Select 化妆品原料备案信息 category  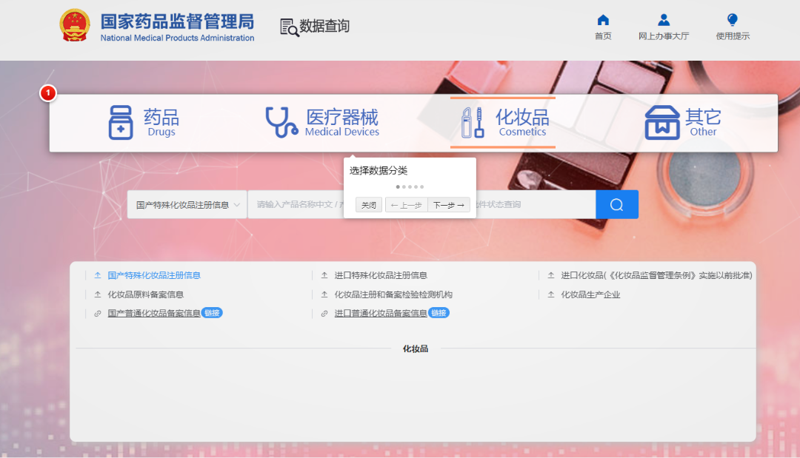pos(145,294)
